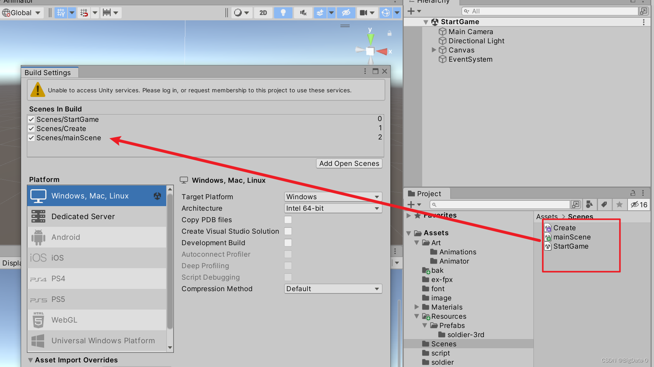The height and width of the screenshot is (367, 654).
Task: Select the WebGL platform
Action: click(x=97, y=320)
